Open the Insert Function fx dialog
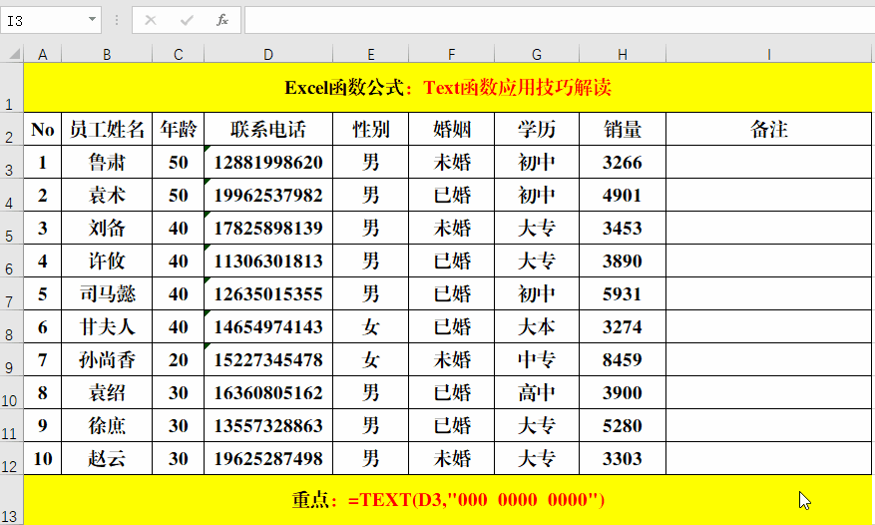The width and height of the screenshot is (875, 525). 222,21
